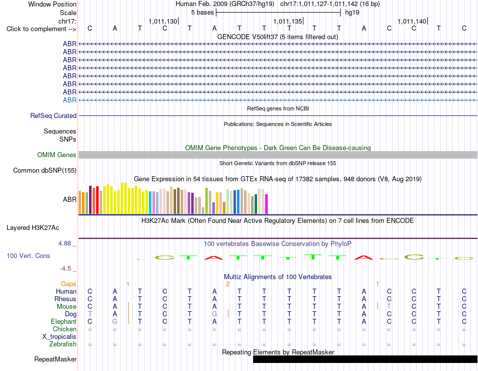Open '100 vertebrates Basewise Conservation by PhyloP' title
The image size is (478, 371).
click(277, 243)
